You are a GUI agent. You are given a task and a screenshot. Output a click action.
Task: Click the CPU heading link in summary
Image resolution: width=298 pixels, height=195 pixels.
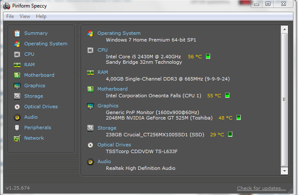[103, 50]
